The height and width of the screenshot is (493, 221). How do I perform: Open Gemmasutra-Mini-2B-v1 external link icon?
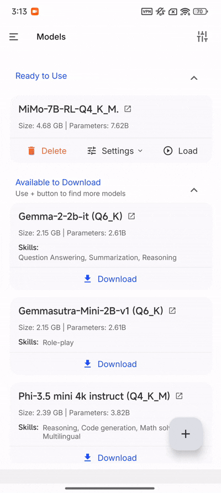pos(172,311)
